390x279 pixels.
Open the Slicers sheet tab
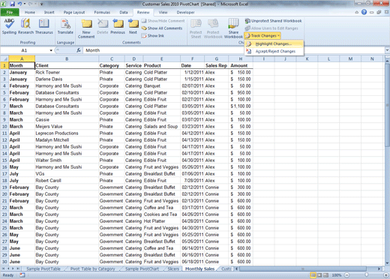point(173,268)
